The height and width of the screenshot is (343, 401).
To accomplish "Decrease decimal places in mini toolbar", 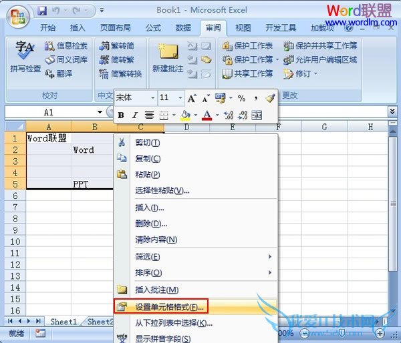I will (243, 115).
